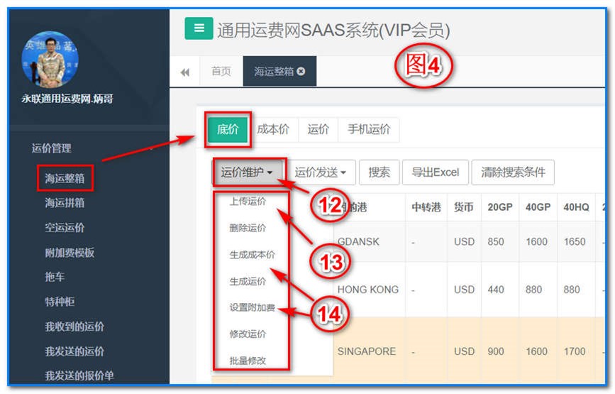Open 海运拼箱 in the sidebar
The height and width of the screenshot is (394, 615).
pyautogui.click(x=65, y=203)
